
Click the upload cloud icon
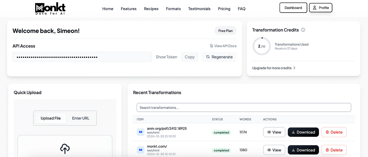[65, 149]
